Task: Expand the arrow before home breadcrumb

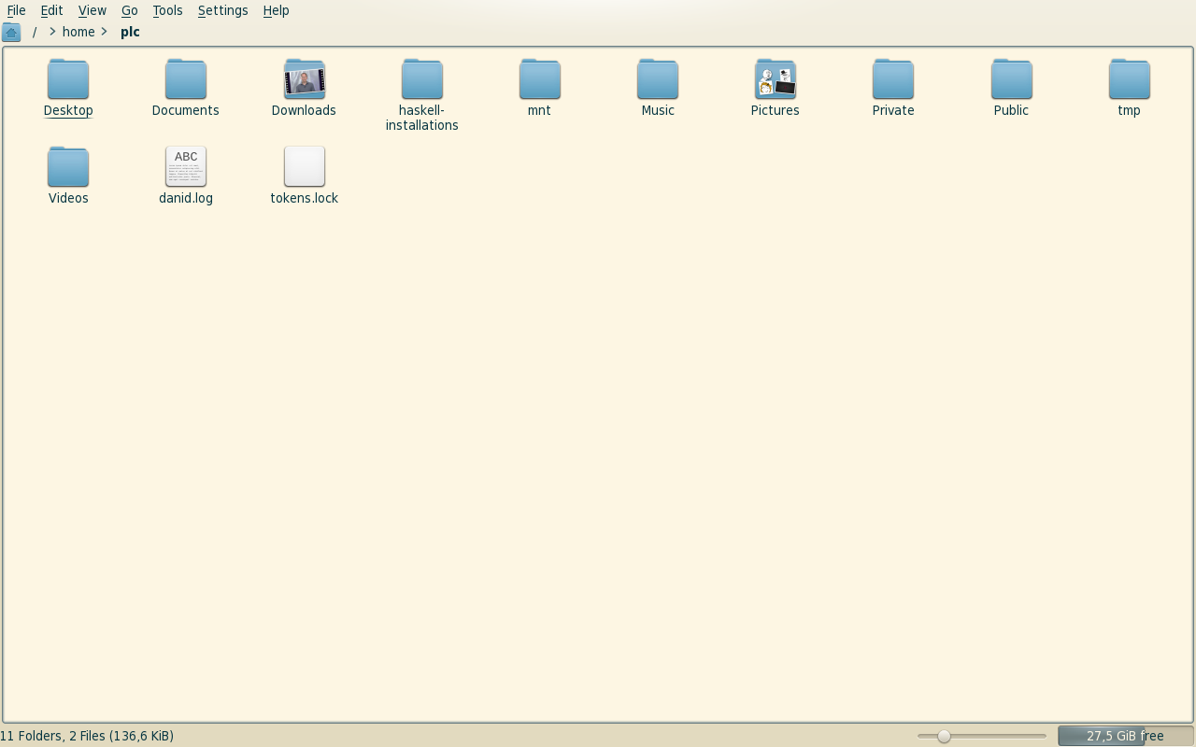Action: (x=52, y=32)
